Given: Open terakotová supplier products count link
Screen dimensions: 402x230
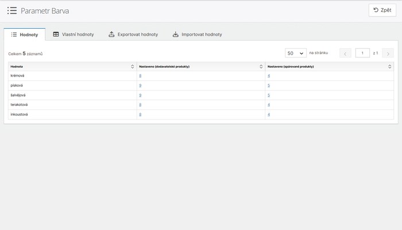Looking at the screenshot, I should [x=140, y=105].
